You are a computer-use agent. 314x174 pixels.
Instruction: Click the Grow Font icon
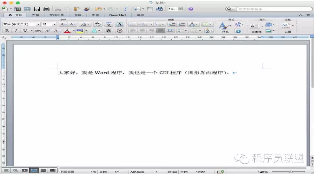tap(63, 24)
